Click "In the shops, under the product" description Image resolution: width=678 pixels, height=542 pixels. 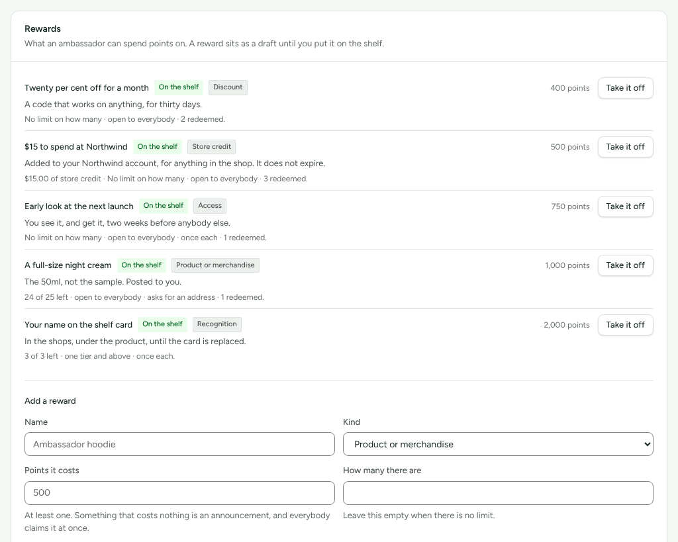(135, 341)
